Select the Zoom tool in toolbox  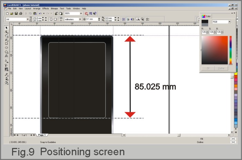(6, 36)
